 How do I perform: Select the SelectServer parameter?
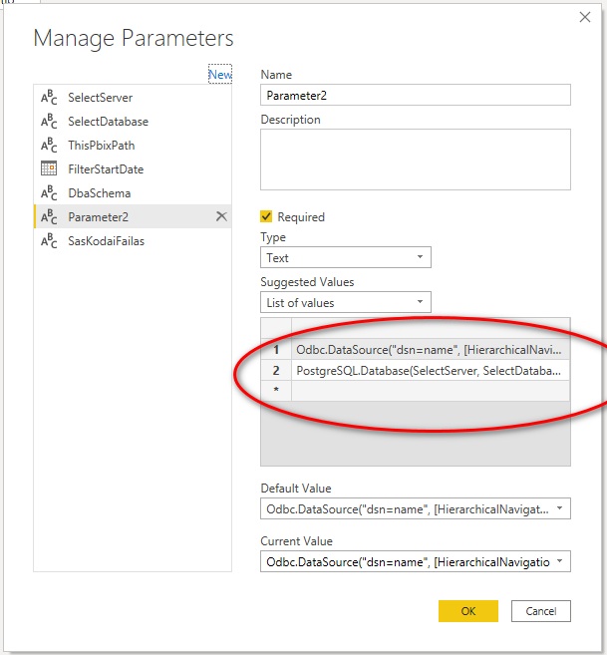coord(133,98)
